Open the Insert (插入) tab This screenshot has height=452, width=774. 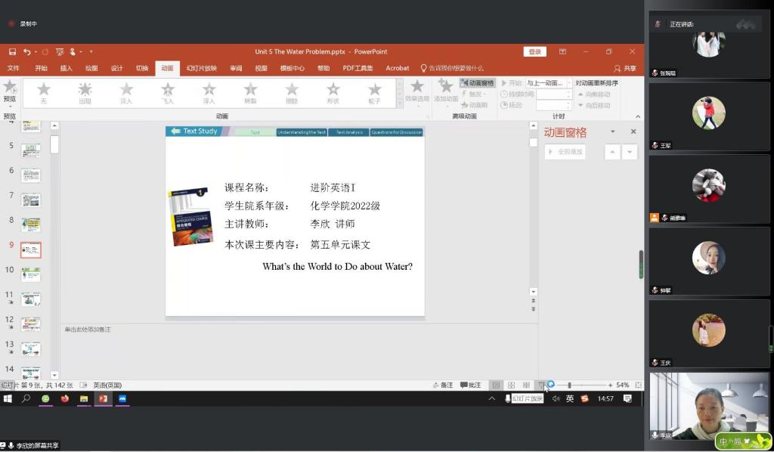click(67, 68)
